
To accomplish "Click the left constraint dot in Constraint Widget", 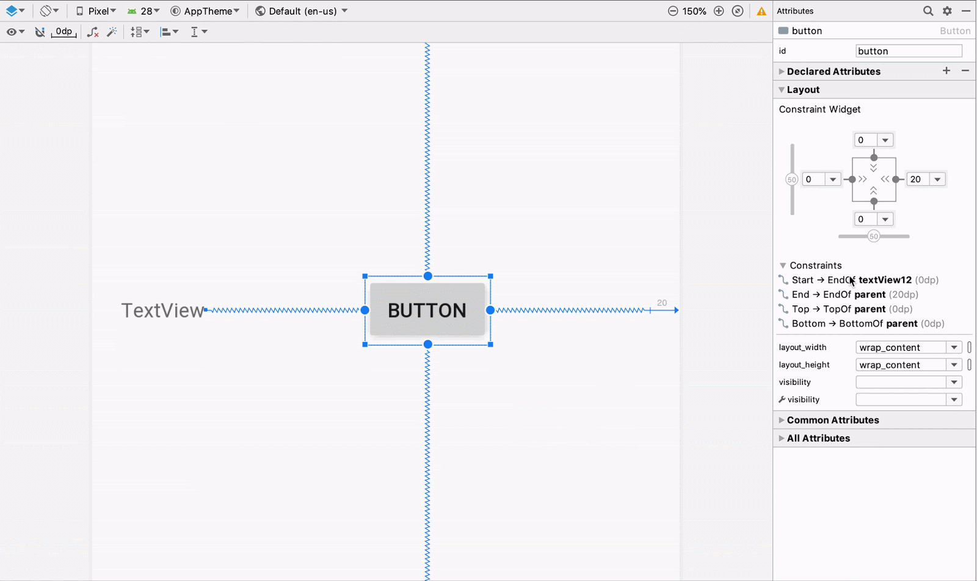I will click(x=852, y=180).
